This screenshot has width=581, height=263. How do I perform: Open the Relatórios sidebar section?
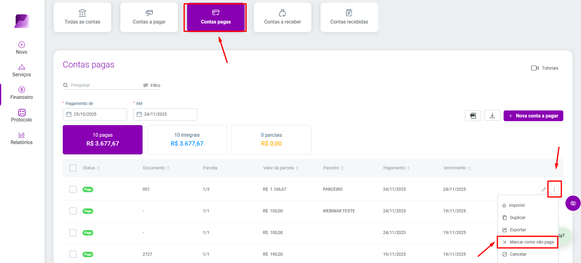point(22,139)
